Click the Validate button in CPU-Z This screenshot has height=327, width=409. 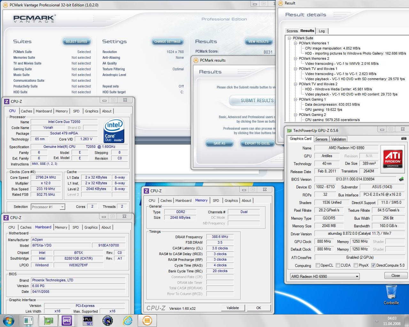(x=233, y=308)
